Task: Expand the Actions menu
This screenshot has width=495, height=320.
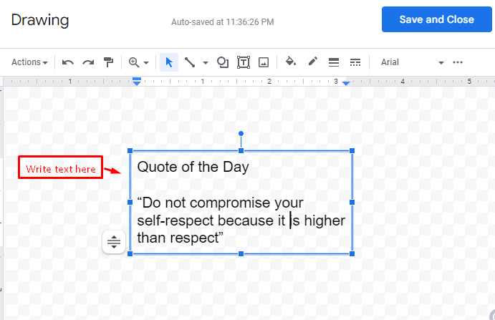Action: tap(29, 62)
